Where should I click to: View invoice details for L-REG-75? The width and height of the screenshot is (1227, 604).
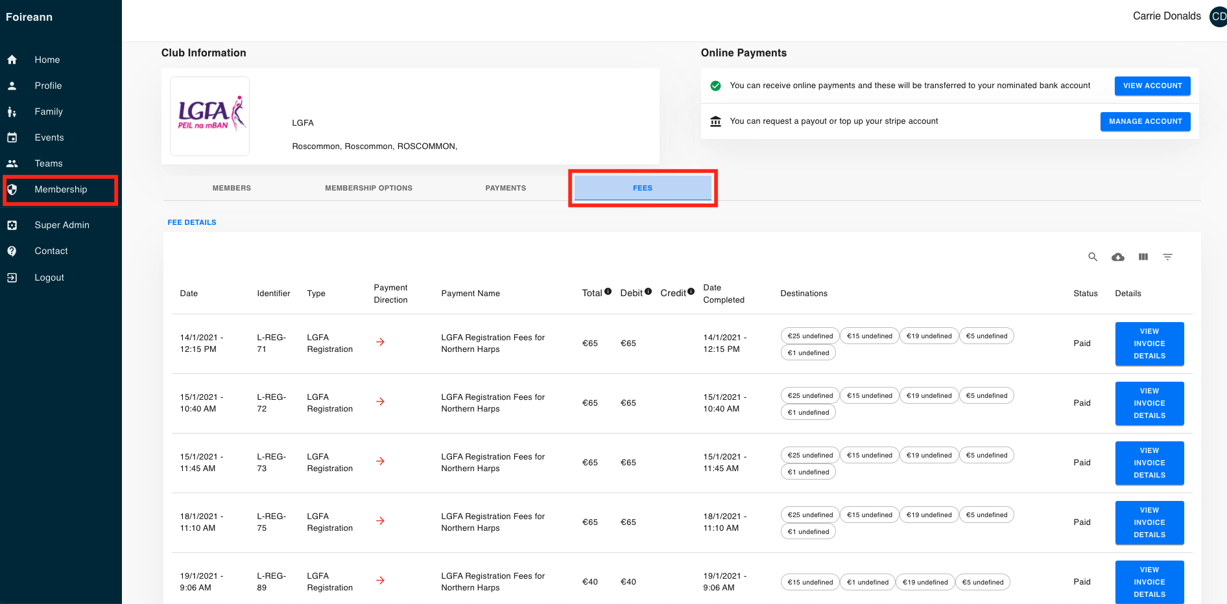pos(1149,522)
